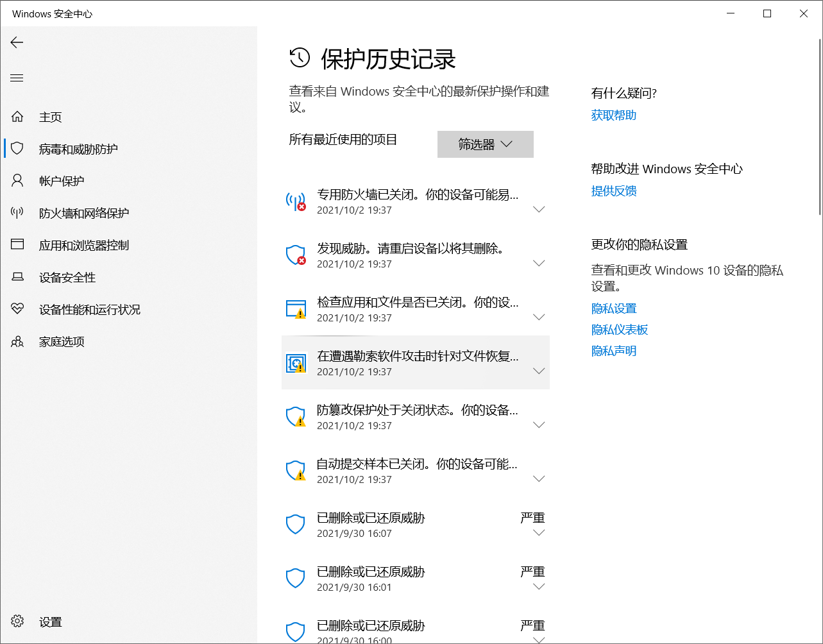Open 帐户保护 in the sidebar
The width and height of the screenshot is (823, 644).
62,181
